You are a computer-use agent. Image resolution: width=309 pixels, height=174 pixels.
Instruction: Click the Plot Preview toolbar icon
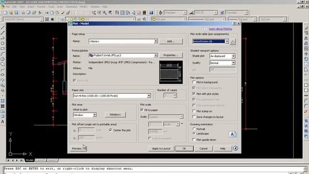click(28, 13)
